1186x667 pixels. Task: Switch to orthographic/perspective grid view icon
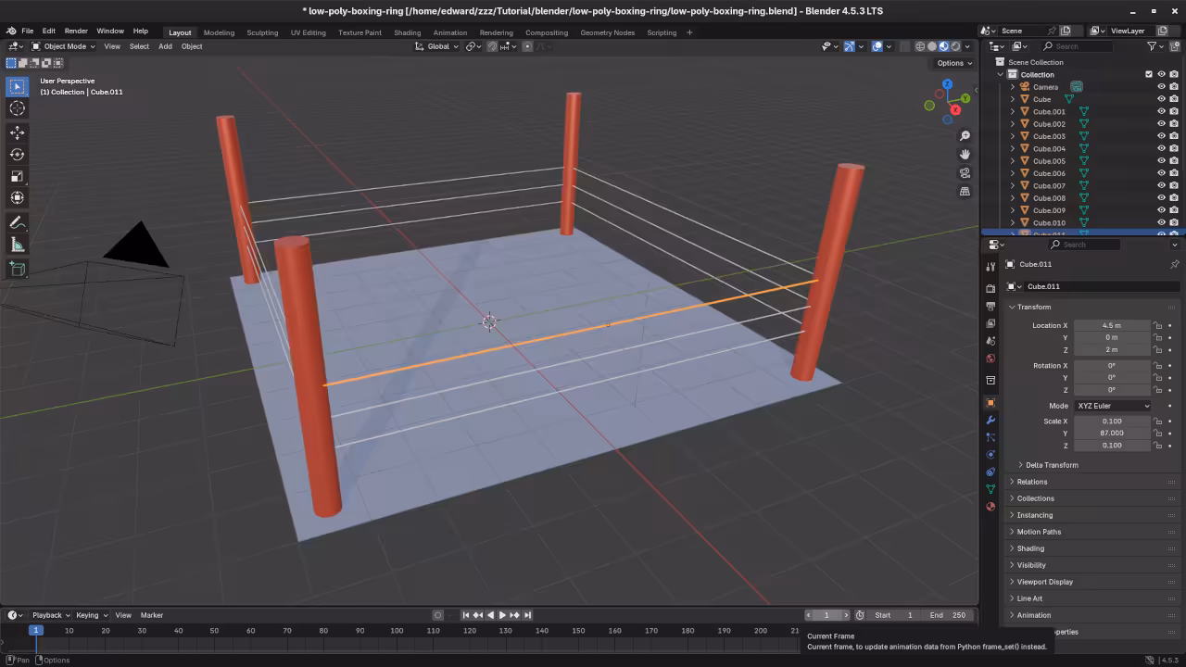(965, 191)
